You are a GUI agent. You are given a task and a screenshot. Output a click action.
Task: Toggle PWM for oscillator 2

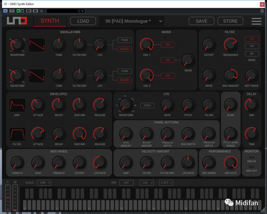[125, 71]
